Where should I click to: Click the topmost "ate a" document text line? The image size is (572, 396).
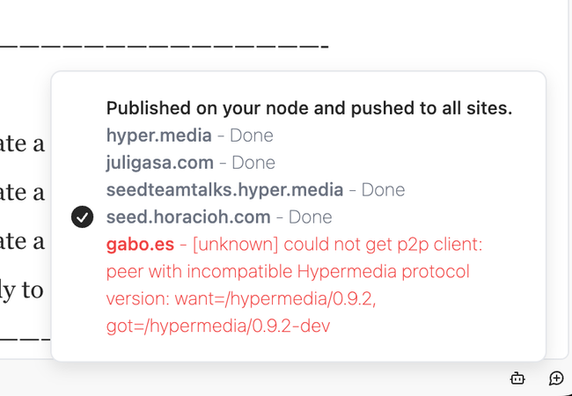22,143
